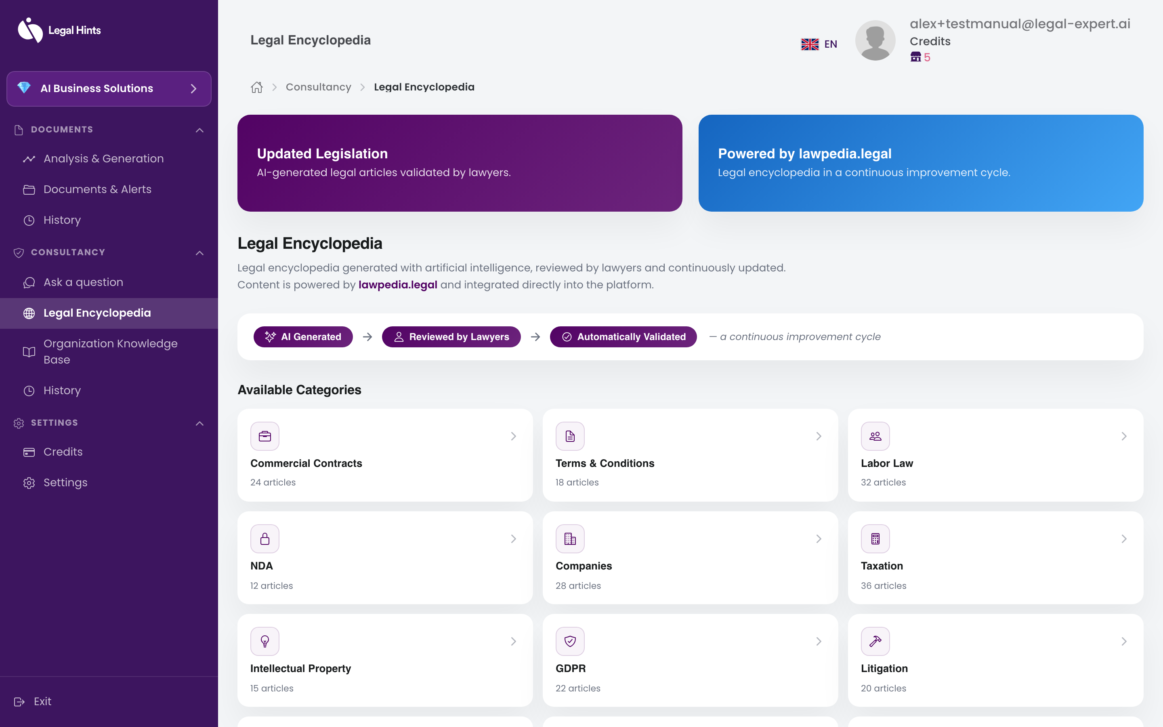Click the '36 articles' count text

coord(883,586)
